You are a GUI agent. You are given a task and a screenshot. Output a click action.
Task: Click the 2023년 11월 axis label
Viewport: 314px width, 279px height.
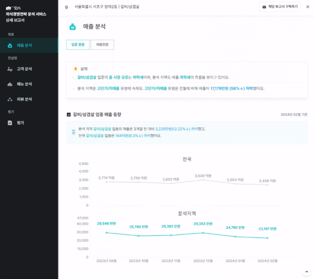(171, 261)
